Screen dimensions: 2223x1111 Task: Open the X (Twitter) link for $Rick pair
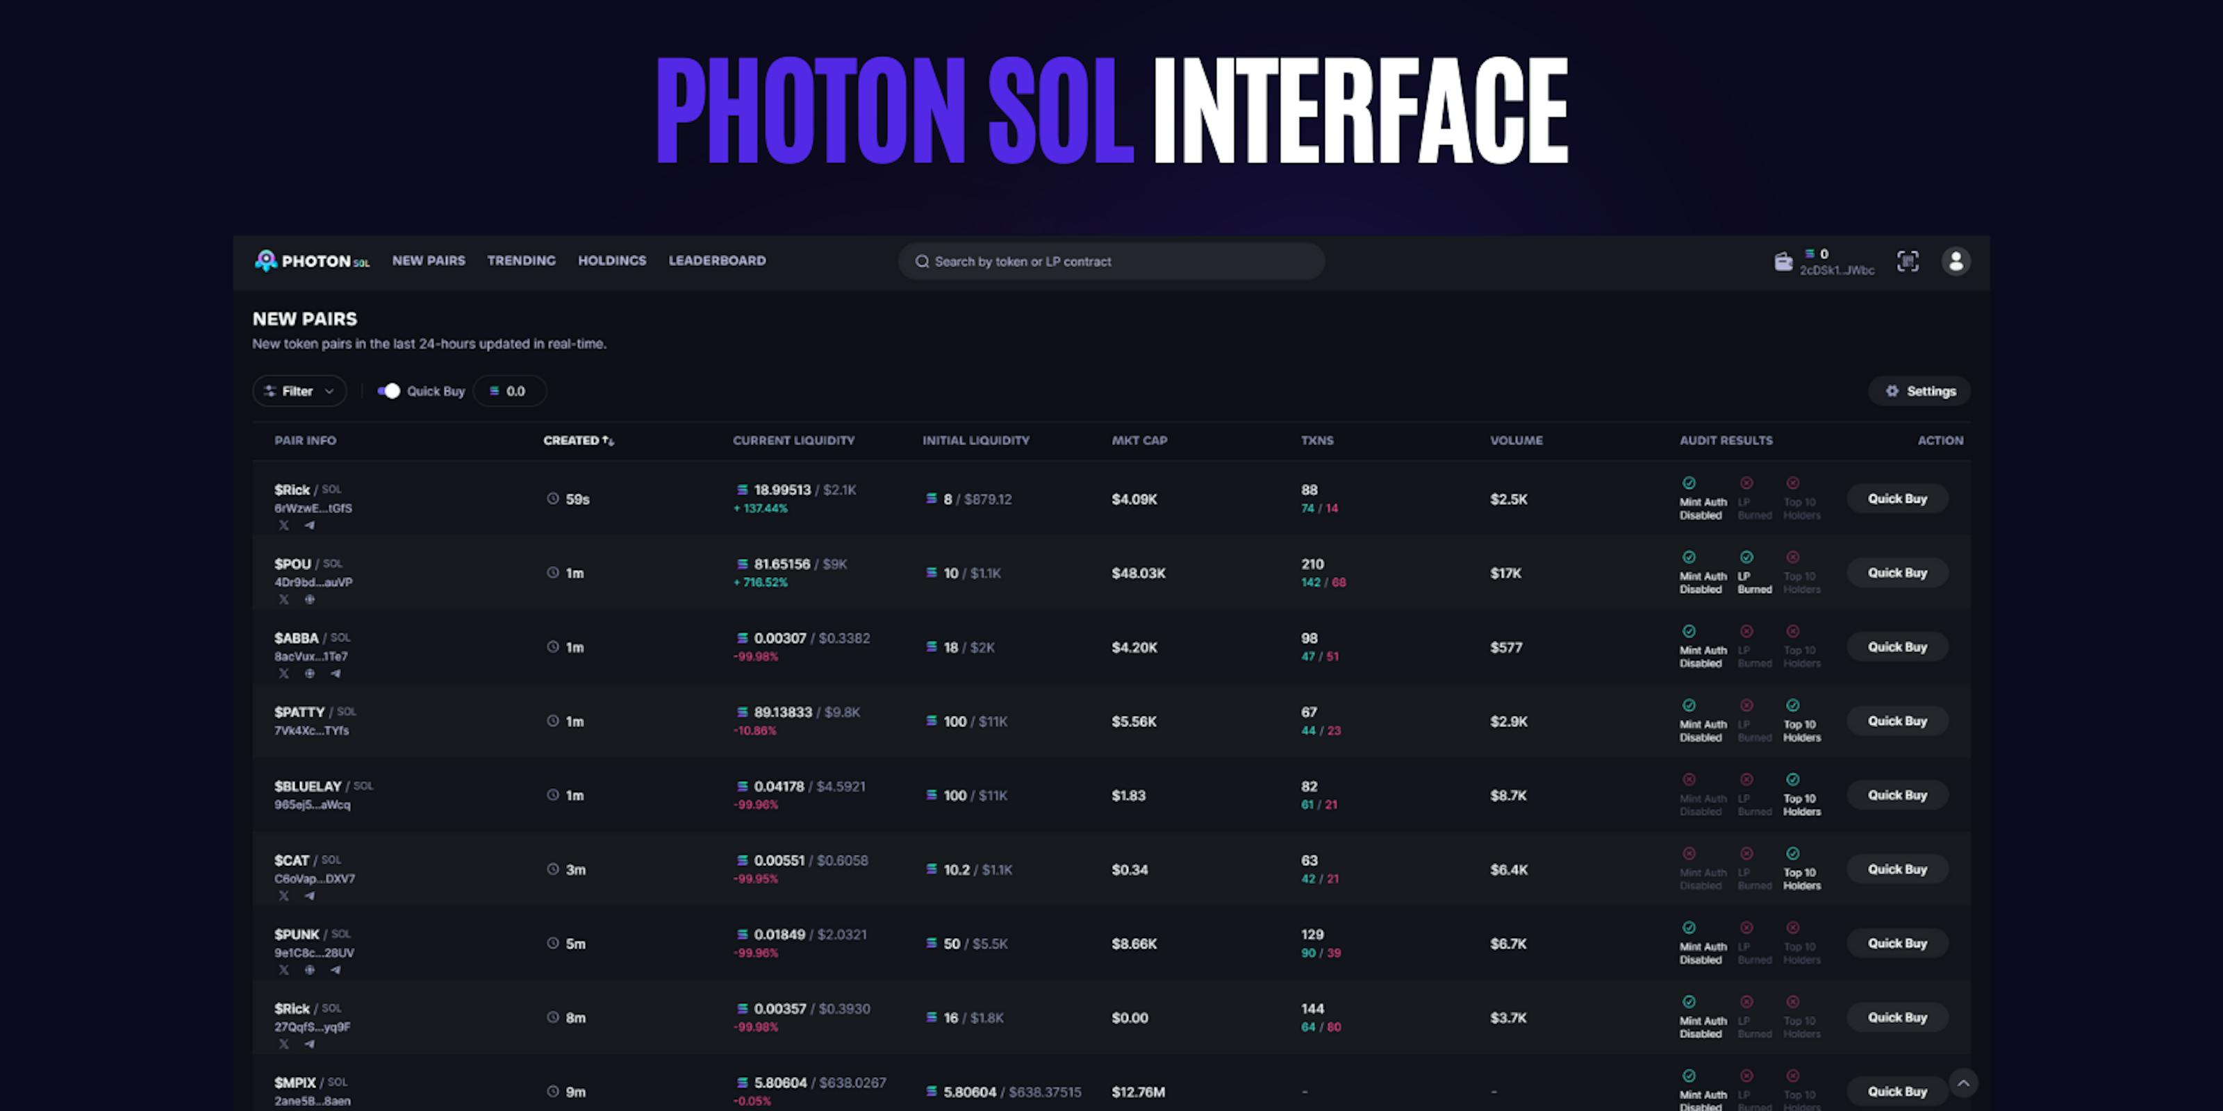coord(284,526)
